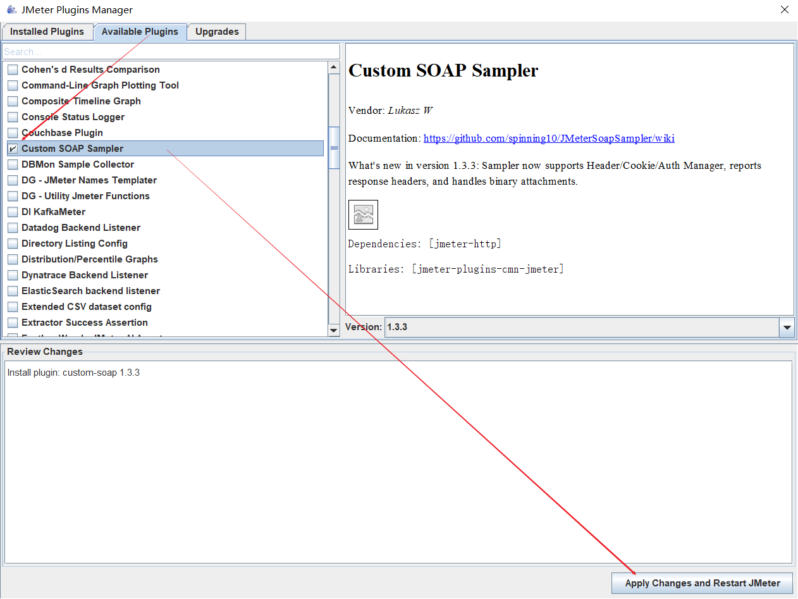Image resolution: width=798 pixels, height=599 pixels.
Task: Tick the Directory Listing Config checkbox
Action: pos(13,244)
